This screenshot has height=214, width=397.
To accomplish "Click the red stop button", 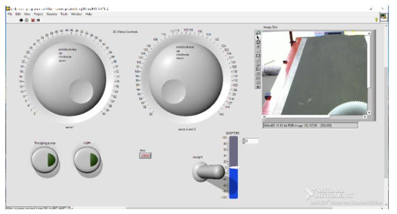I will click(x=145, y=155).
